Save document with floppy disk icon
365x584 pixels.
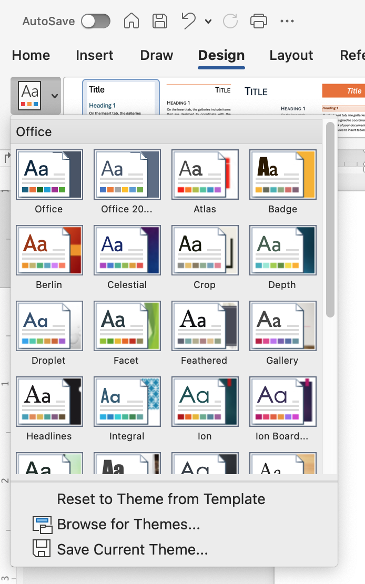[160, 21]
